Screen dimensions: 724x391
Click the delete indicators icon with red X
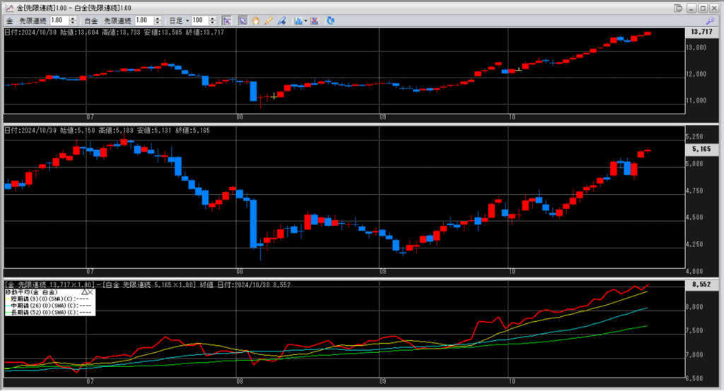pyautogui.click(x=314, y=20)
